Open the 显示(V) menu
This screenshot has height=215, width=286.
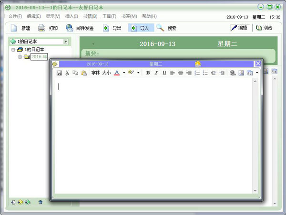(53, 16)
